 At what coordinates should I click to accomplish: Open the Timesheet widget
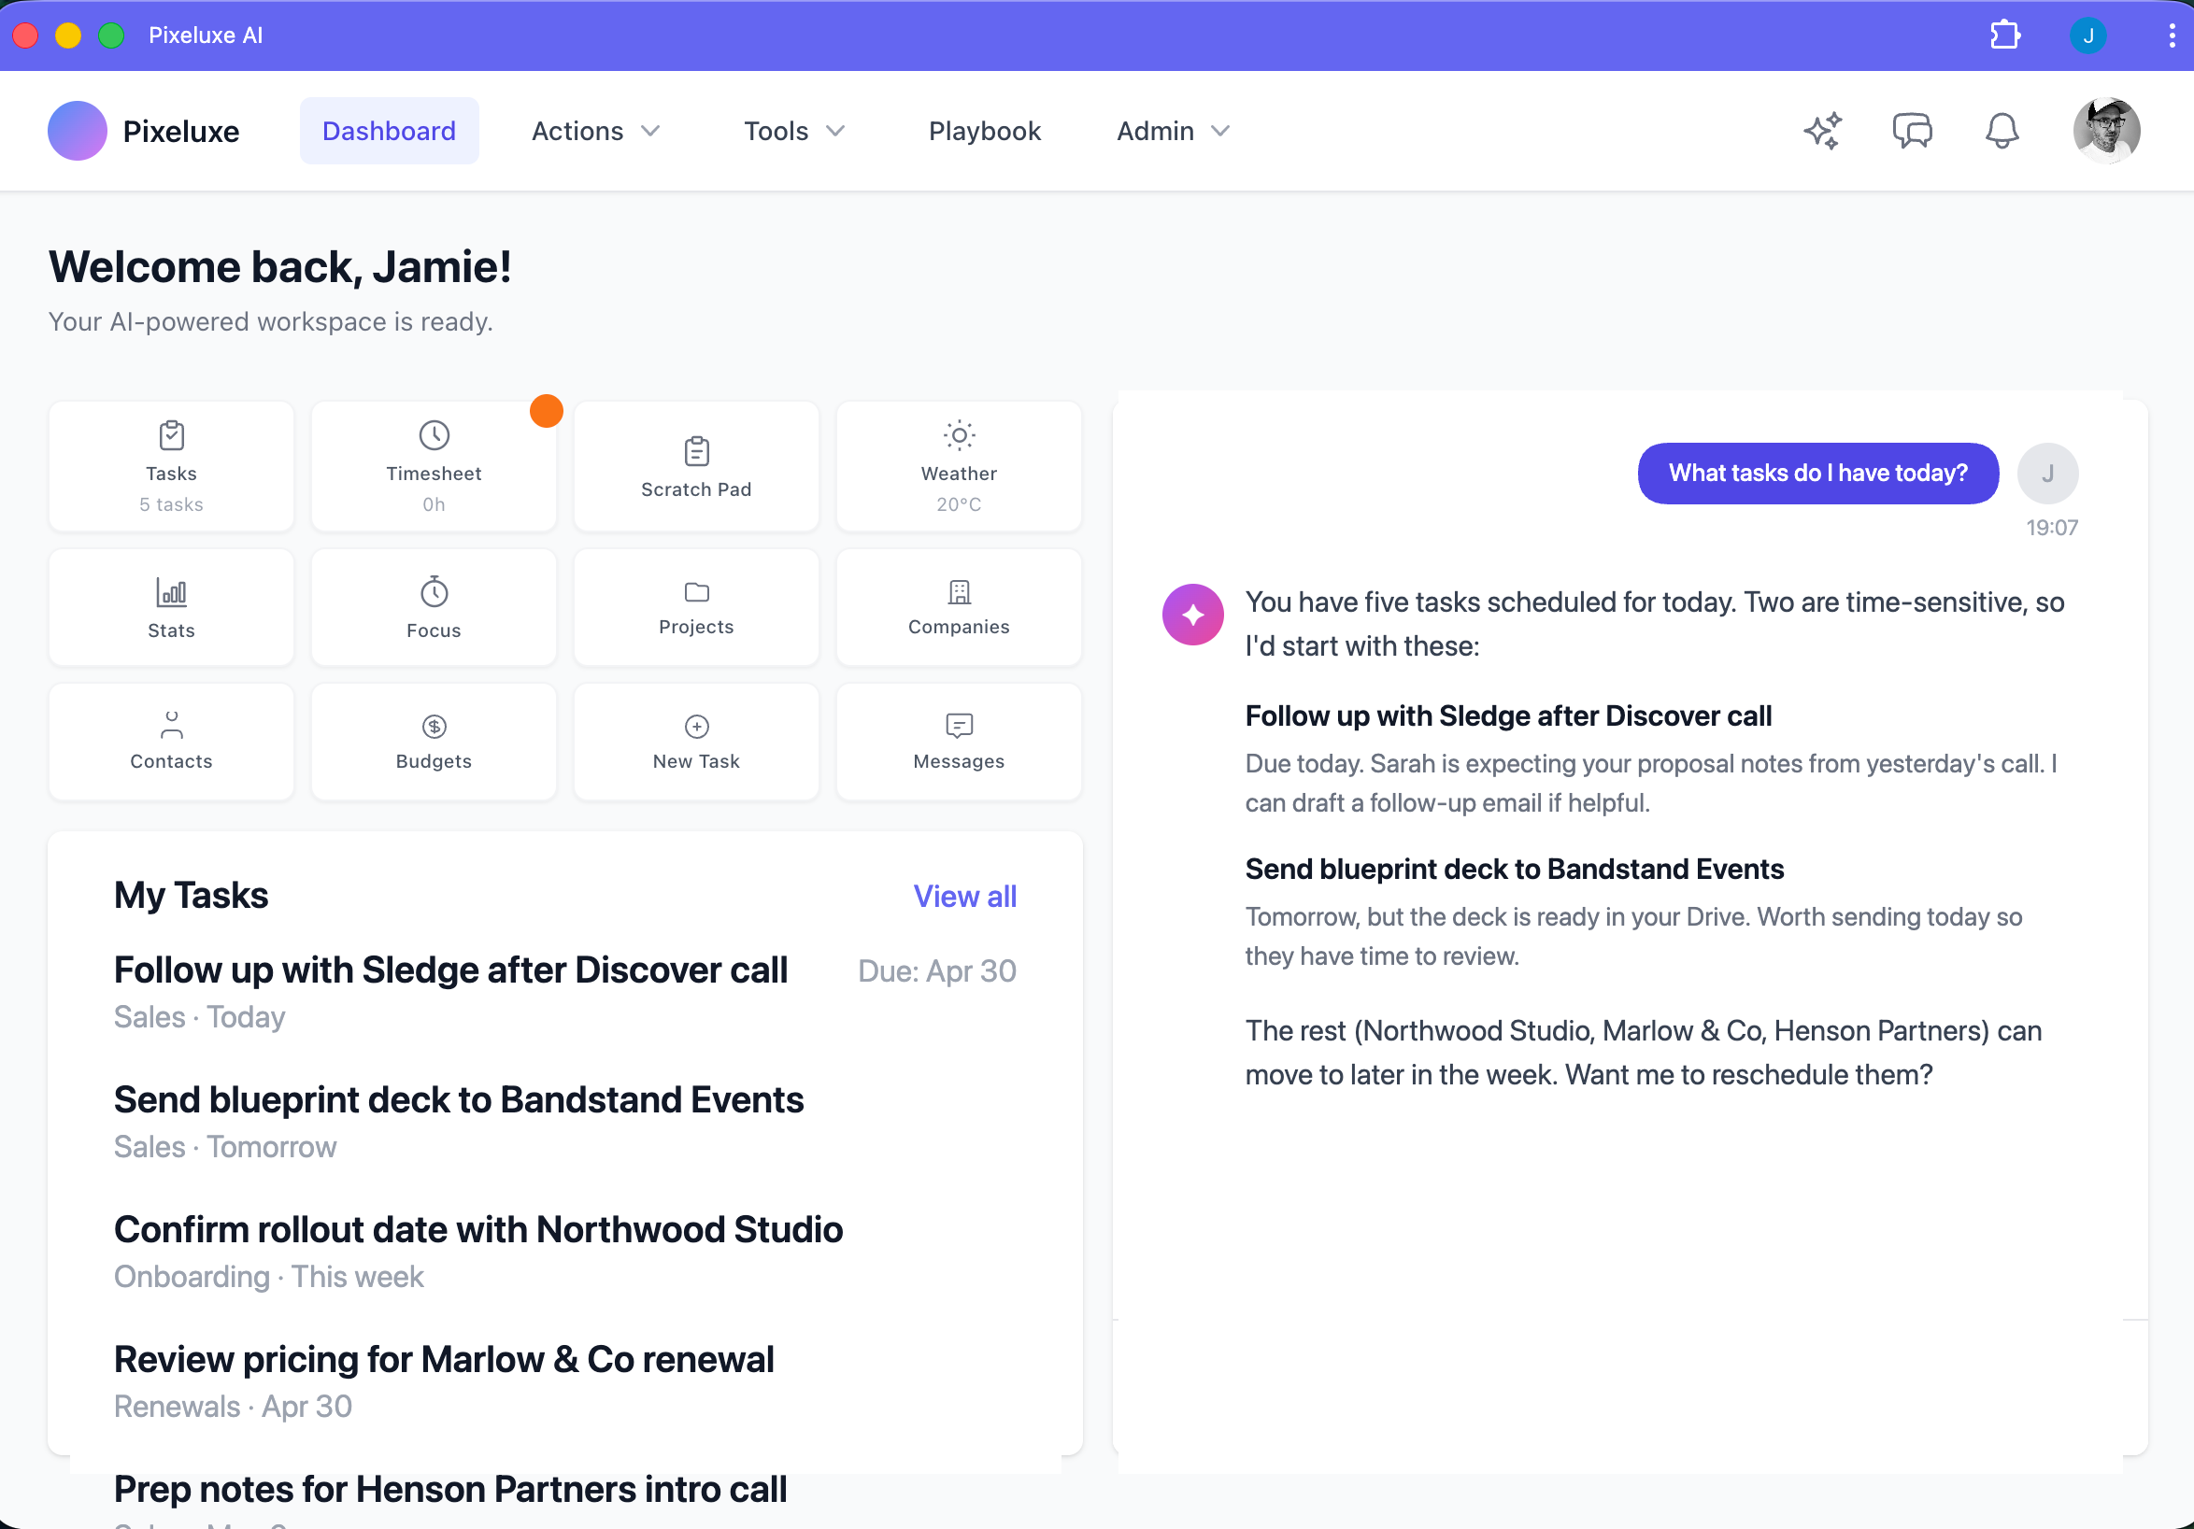(433, 465)
